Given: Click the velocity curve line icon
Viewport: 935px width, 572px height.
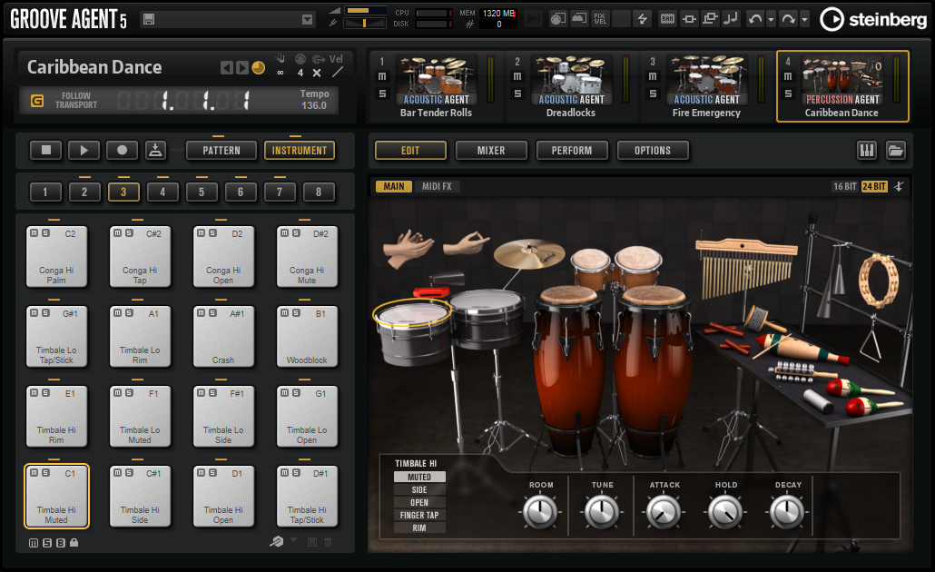Looking at the screenshot, I should tap(337, 73).
